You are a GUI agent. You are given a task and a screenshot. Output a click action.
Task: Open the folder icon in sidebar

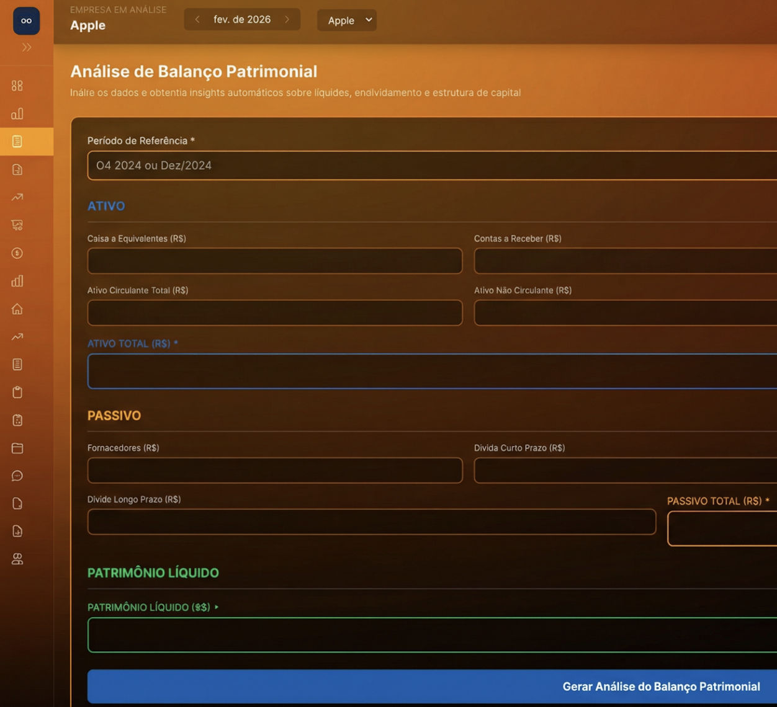click(17, 448)
